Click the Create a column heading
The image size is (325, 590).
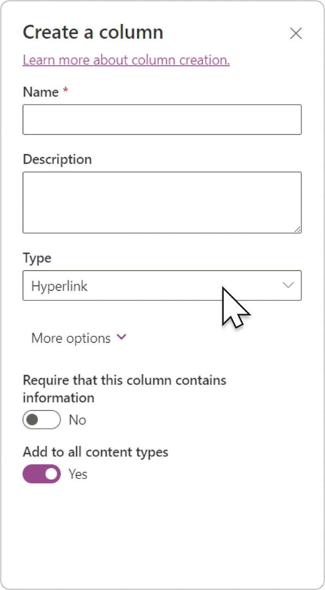(x=93, y=32)
